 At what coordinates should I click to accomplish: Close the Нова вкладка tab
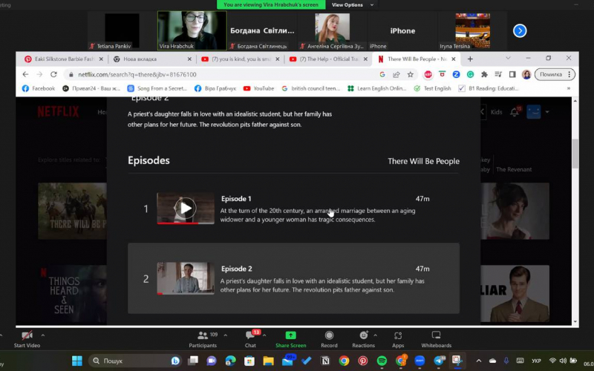(189, 59)
